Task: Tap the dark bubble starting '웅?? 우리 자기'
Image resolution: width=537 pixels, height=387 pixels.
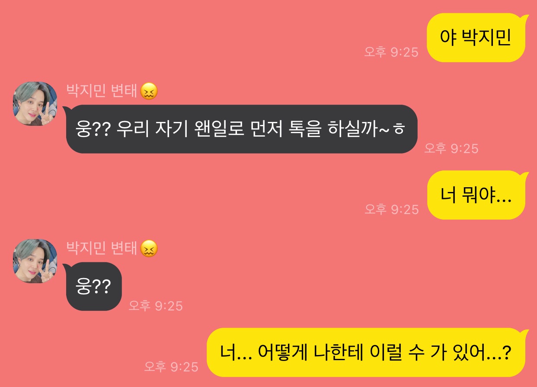Action: click(x=240, y=129)
